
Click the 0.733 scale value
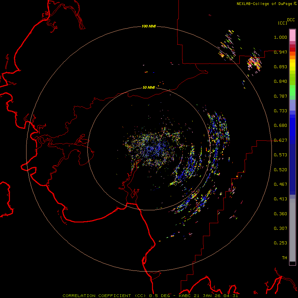[x=280, y=111]
